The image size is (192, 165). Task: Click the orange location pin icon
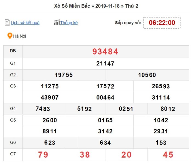(x=10, y=36)
